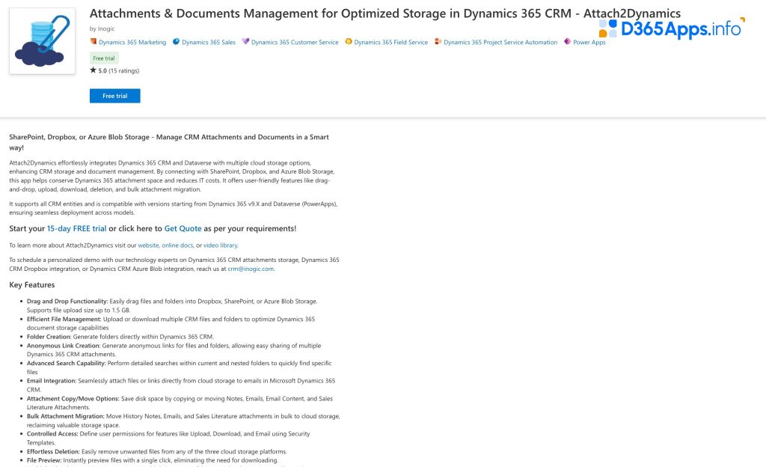Click the Project Service Automation icon

click(438, 41)
